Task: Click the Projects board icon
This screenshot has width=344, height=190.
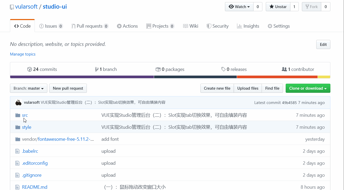Action: click(x=149, y=26)
